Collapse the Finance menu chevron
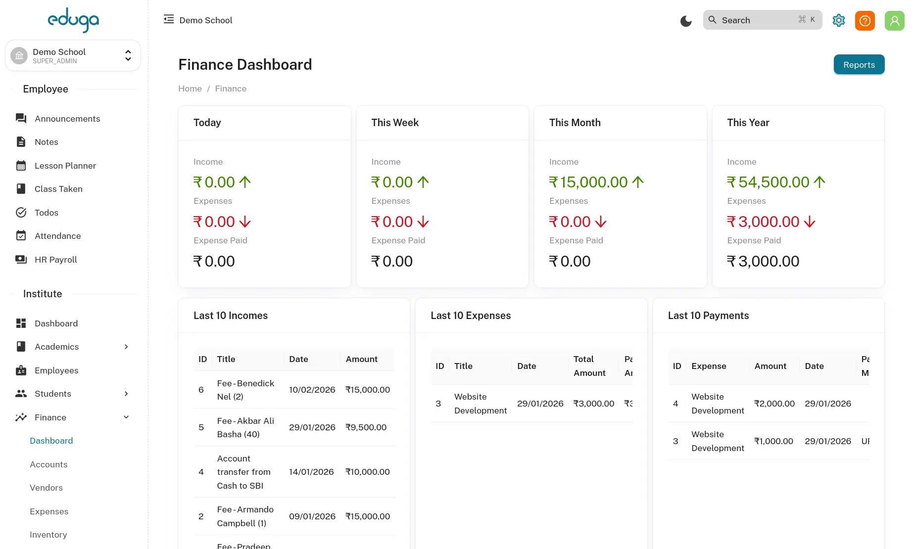 coord(126,417)
